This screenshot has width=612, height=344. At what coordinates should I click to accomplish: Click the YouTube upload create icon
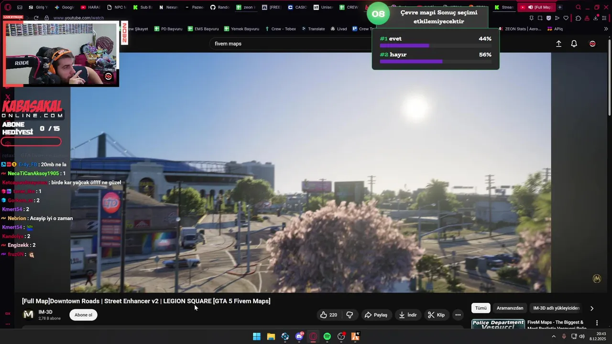click(558, 43)
